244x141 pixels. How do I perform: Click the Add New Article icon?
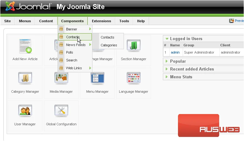coord(25,46)
